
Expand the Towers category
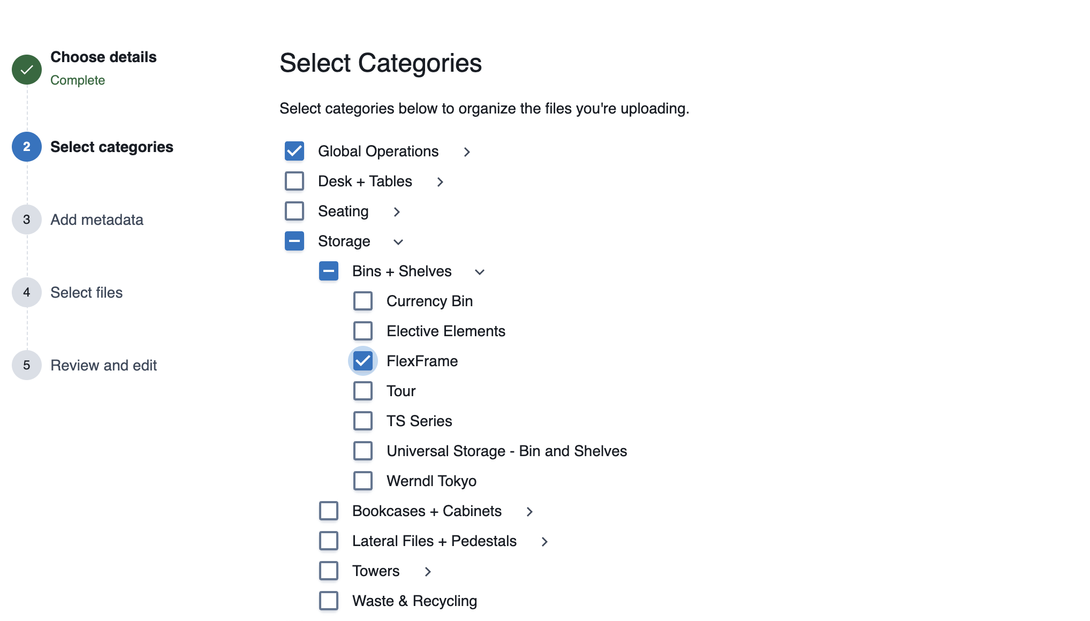click(x=428, y=572)
